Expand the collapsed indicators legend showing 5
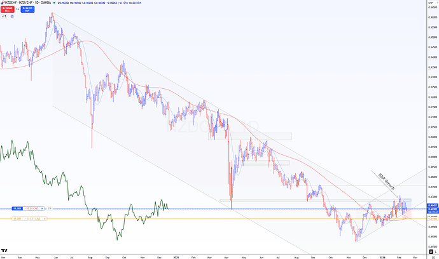Image resolution: width=439 pixels, height=259 pixels. coord(4,17)
